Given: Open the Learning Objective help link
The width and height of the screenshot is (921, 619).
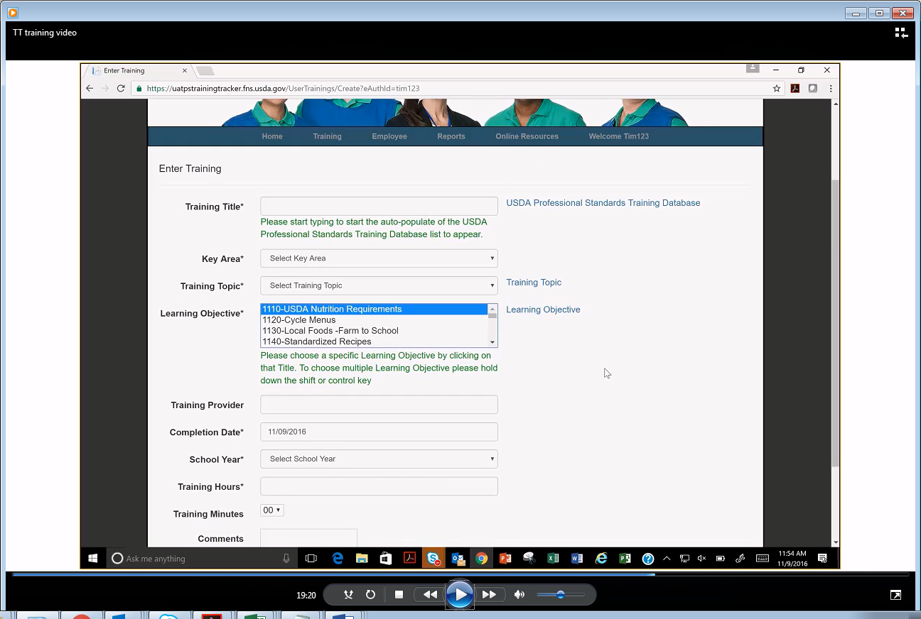Looking at the screenshot, I should pos(543,309).
